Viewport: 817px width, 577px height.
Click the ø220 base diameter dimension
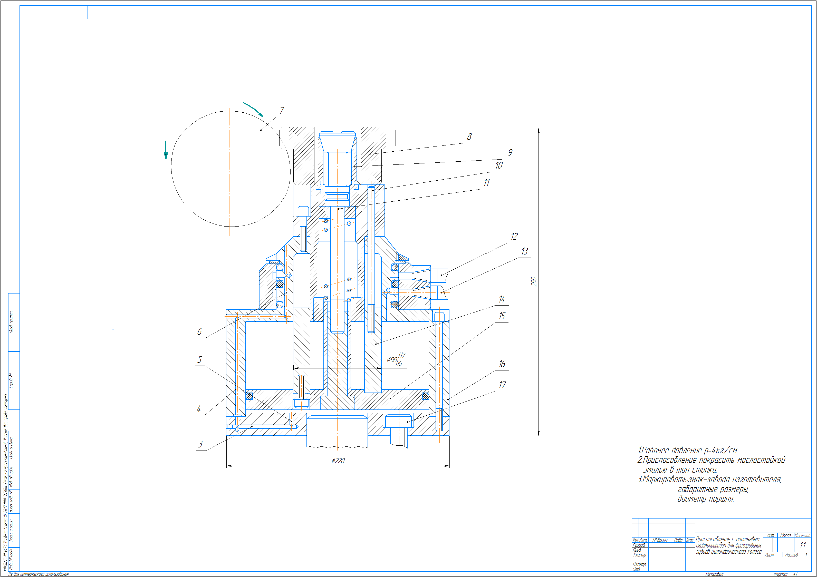[x=338, y=461]
